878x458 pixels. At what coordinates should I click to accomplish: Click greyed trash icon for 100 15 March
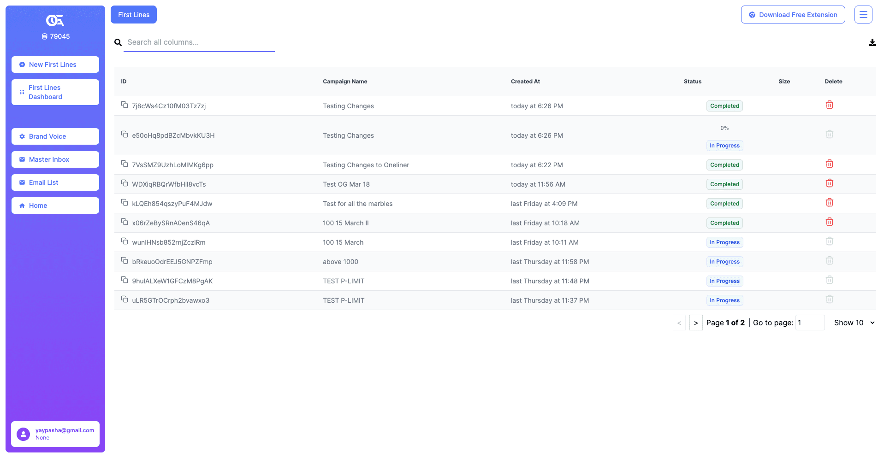point(830,241)
